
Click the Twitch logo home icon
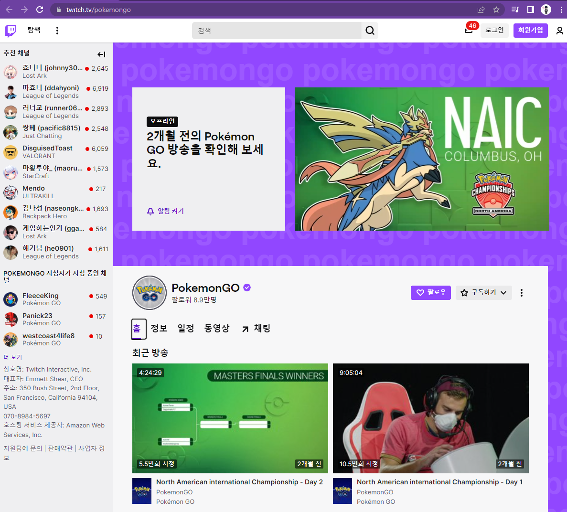pos(11,31)
